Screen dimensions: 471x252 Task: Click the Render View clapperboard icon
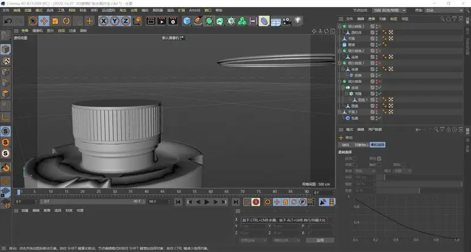[151, 21]
